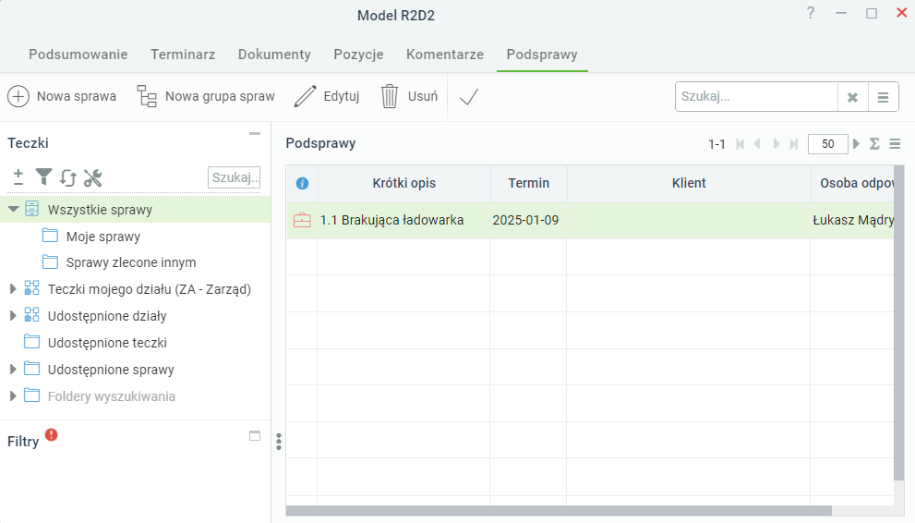Open the search options menu icon

click(883, 97)
